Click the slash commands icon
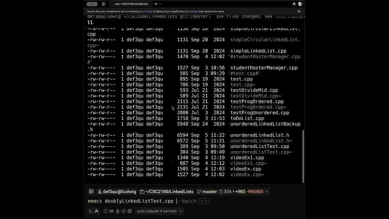 (x=105, y=211)
